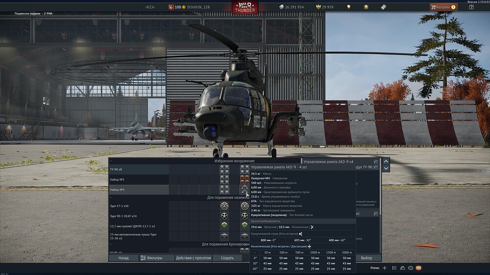This screenshot has width=490, height=275.
Task: Select the Type 90-1 HEAT x14 row
Action: pos(139,216)
